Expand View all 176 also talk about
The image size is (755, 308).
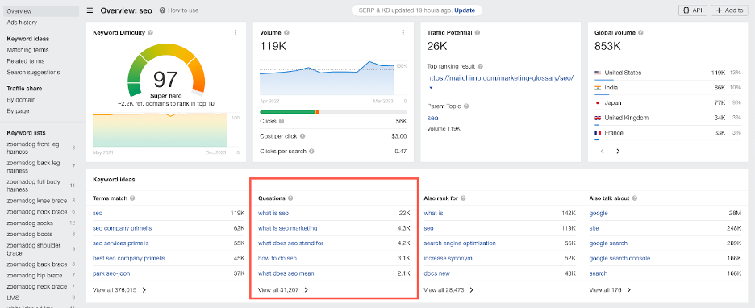tap(610, 290)
